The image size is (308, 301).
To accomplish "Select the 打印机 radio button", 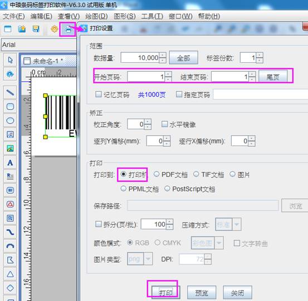I will [123, 174].
